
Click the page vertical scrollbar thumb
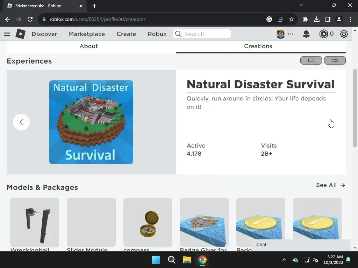click(355, 108)
